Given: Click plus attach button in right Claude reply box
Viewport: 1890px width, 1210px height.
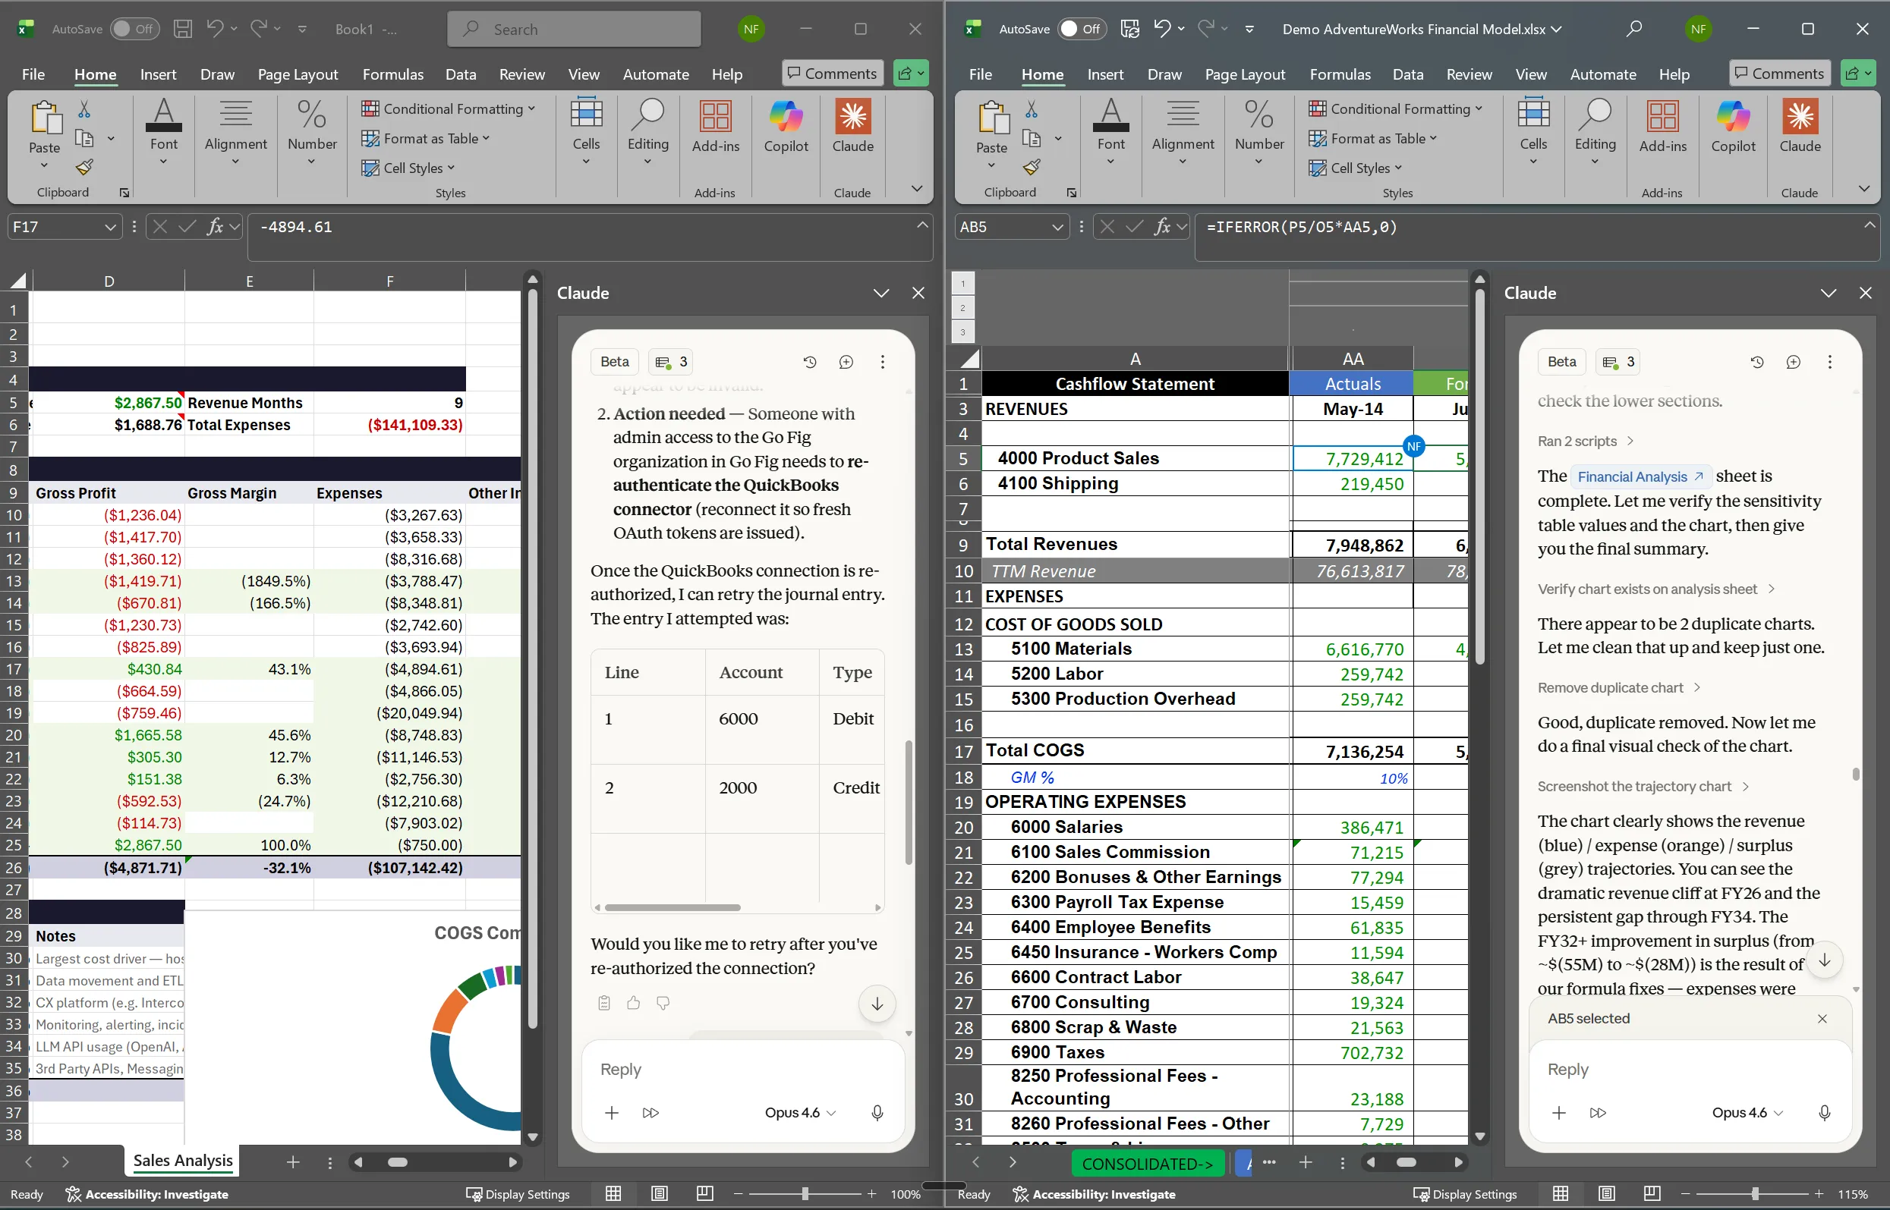Looking at the screenshot, I should (1558, 1113).
